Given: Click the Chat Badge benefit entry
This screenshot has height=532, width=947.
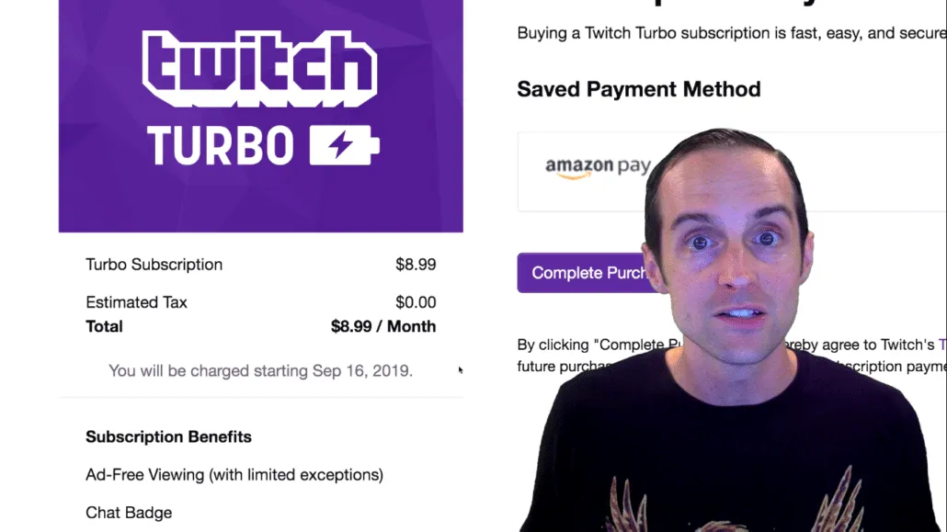Looking at the screenshot, I should click(129, 513).
